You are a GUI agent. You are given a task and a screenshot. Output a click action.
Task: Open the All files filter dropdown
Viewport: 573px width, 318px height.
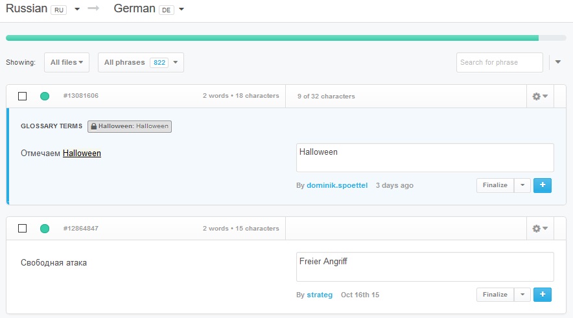pyautogui.click(x=67, y=62)
